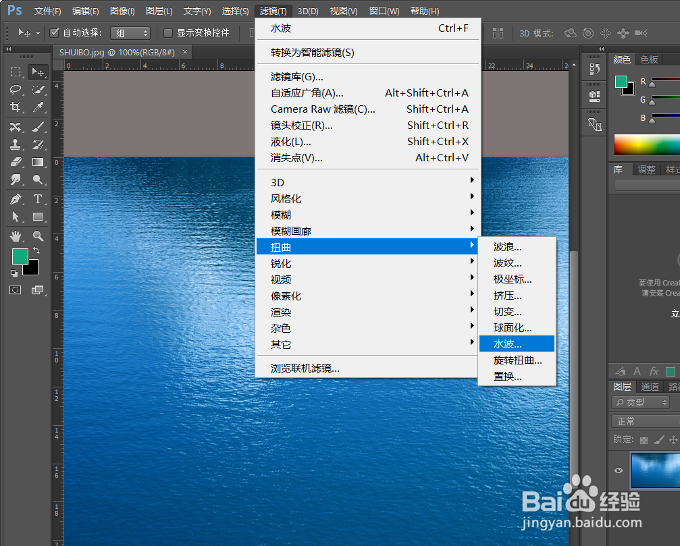Image resolution: width=680 pixels, height=546 pixels.
Task: Toggle the 自动选择 checkbox
Action: click(x=54, y=32)
